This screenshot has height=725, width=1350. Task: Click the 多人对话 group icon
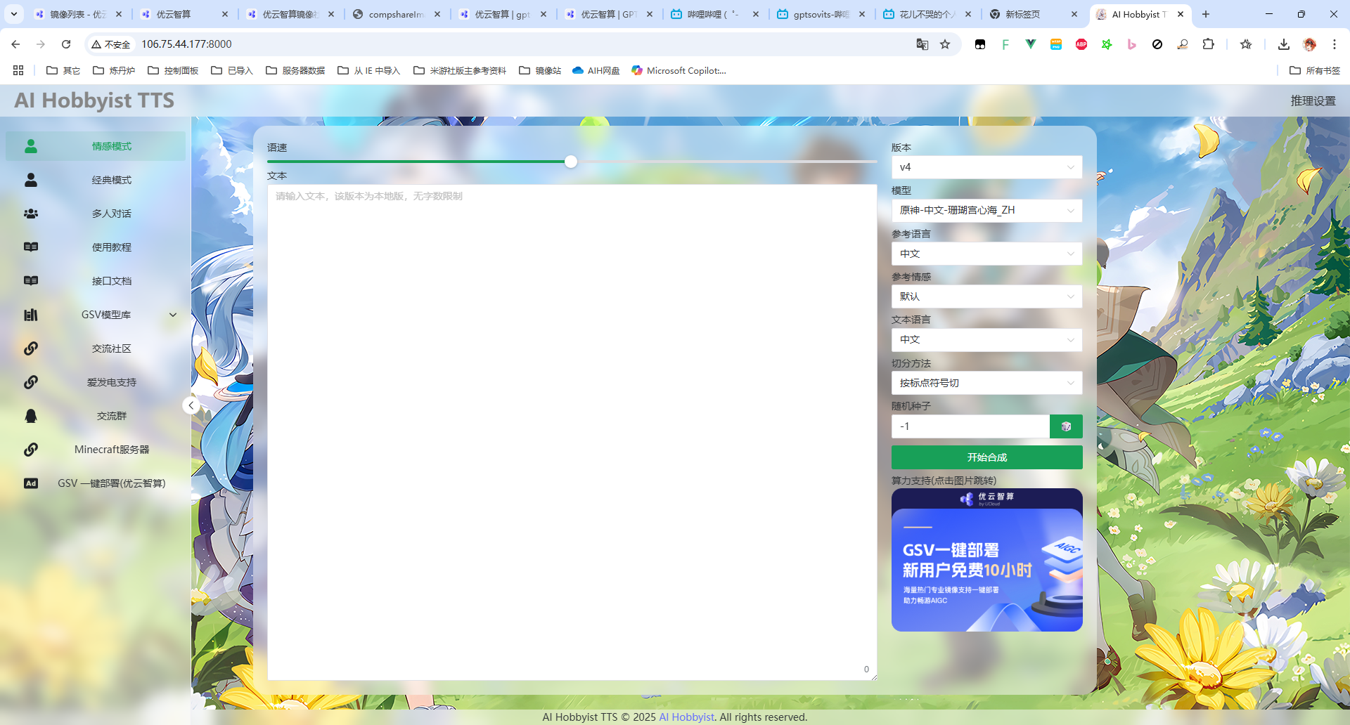point(31,214)
